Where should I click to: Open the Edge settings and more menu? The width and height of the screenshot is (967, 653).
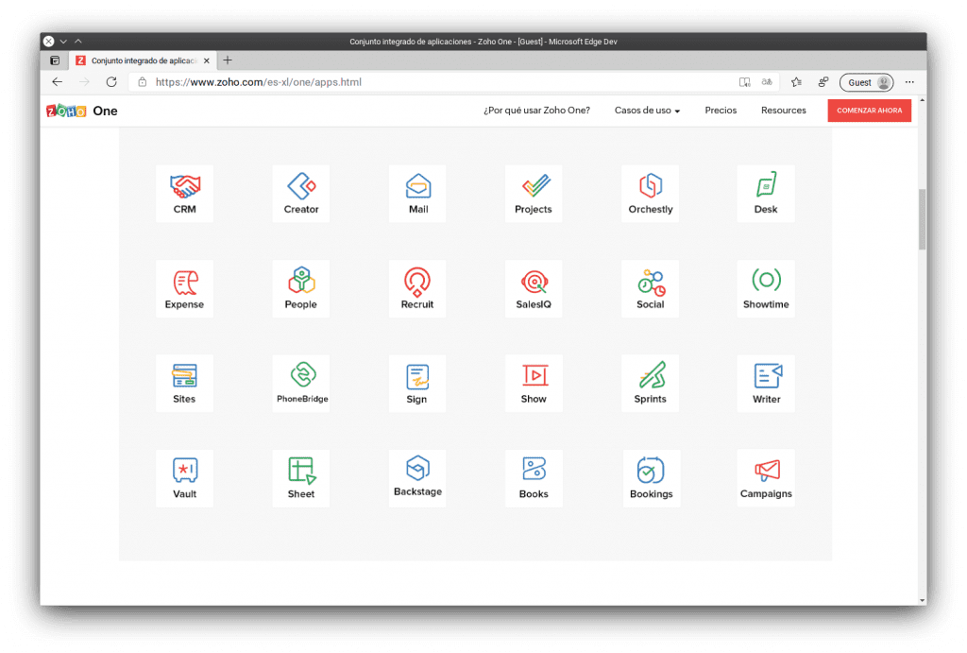click(909, 82)
